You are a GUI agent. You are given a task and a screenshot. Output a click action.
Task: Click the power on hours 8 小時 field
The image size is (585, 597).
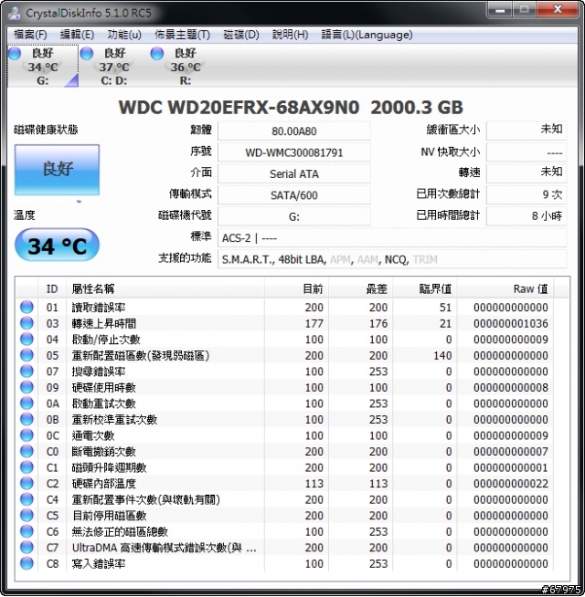526,216
